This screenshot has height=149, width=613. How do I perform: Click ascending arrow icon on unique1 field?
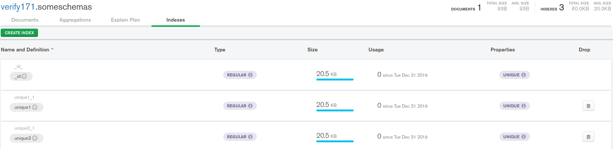click(x=35, y=107)
